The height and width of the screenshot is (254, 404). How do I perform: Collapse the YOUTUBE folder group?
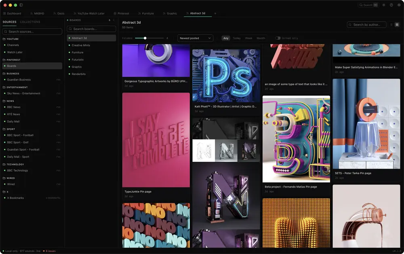click(11, 39)
